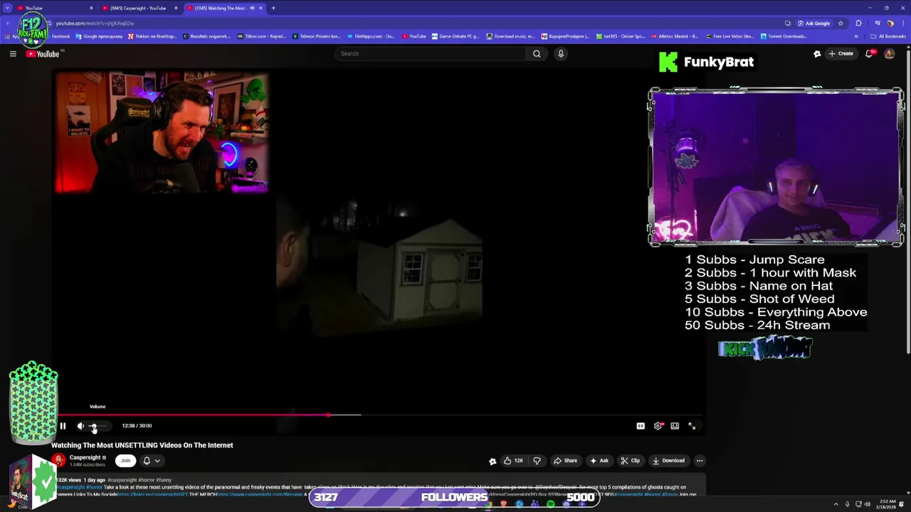
Task: Go to YouTube home via logo
Action: click(x=43, y=54)
